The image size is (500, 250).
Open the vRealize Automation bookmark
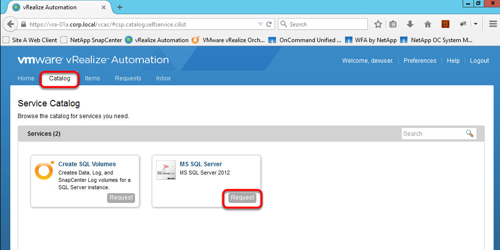(x=157, y=40)
